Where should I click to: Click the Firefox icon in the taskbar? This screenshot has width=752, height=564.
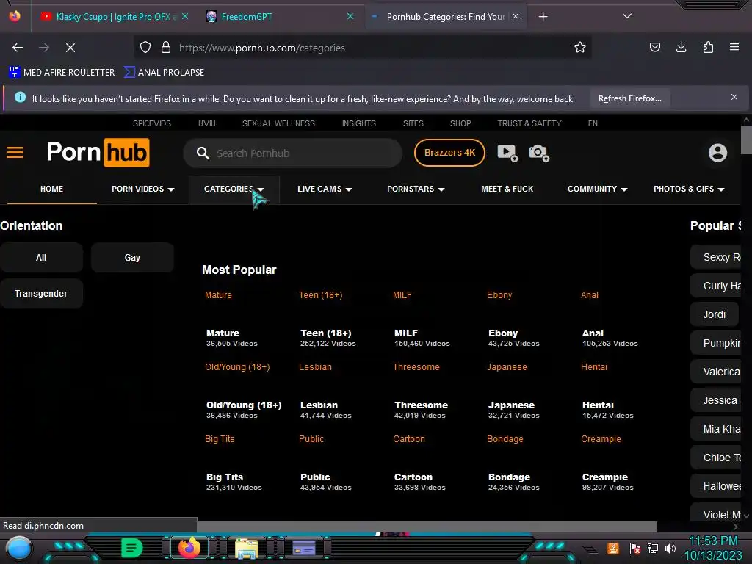click(189, 548)
